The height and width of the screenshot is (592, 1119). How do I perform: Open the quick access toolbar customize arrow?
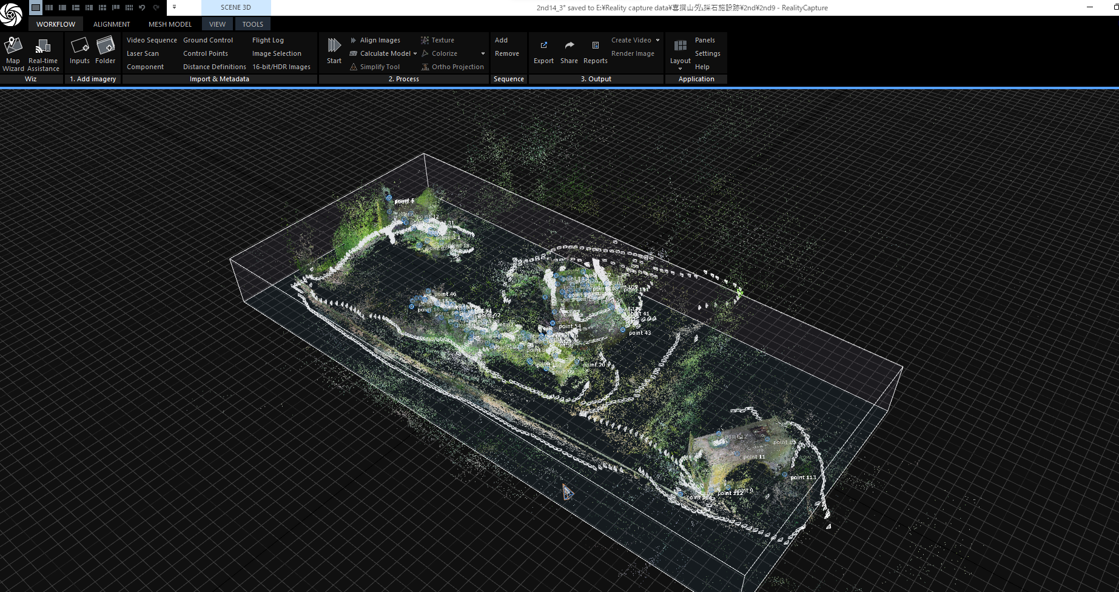click(x=174, y=7)
